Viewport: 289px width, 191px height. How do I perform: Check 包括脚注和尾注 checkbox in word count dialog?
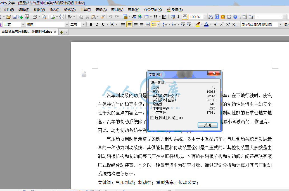(152, 118)
